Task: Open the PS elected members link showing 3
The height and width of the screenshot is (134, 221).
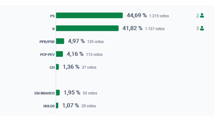Action: click(x=197, y=15)
